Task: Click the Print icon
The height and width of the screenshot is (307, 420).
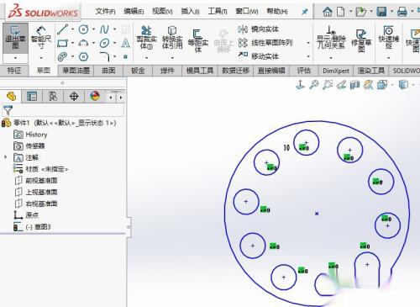Action: point(402,12)
